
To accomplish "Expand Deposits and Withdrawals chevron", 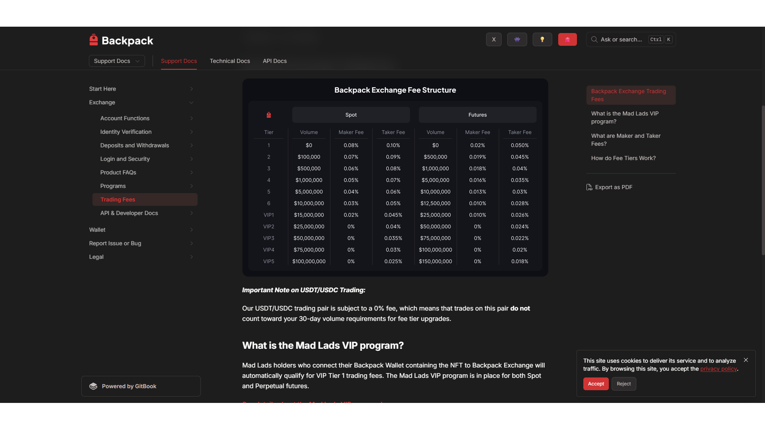I will point(191,145).
